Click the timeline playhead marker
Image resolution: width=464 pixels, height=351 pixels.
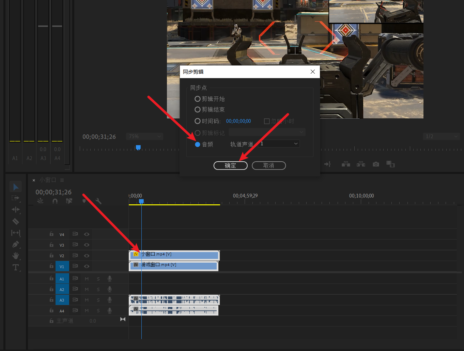(x=141, y=202)
